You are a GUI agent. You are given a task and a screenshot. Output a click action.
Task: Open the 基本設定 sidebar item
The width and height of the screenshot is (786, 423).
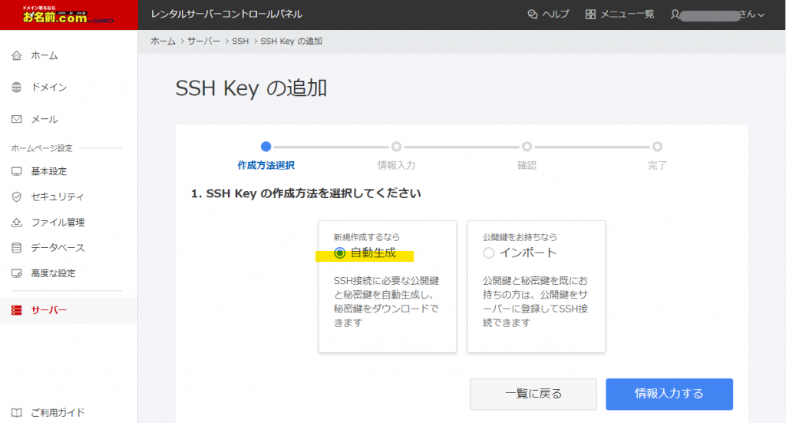pos(48,171)
